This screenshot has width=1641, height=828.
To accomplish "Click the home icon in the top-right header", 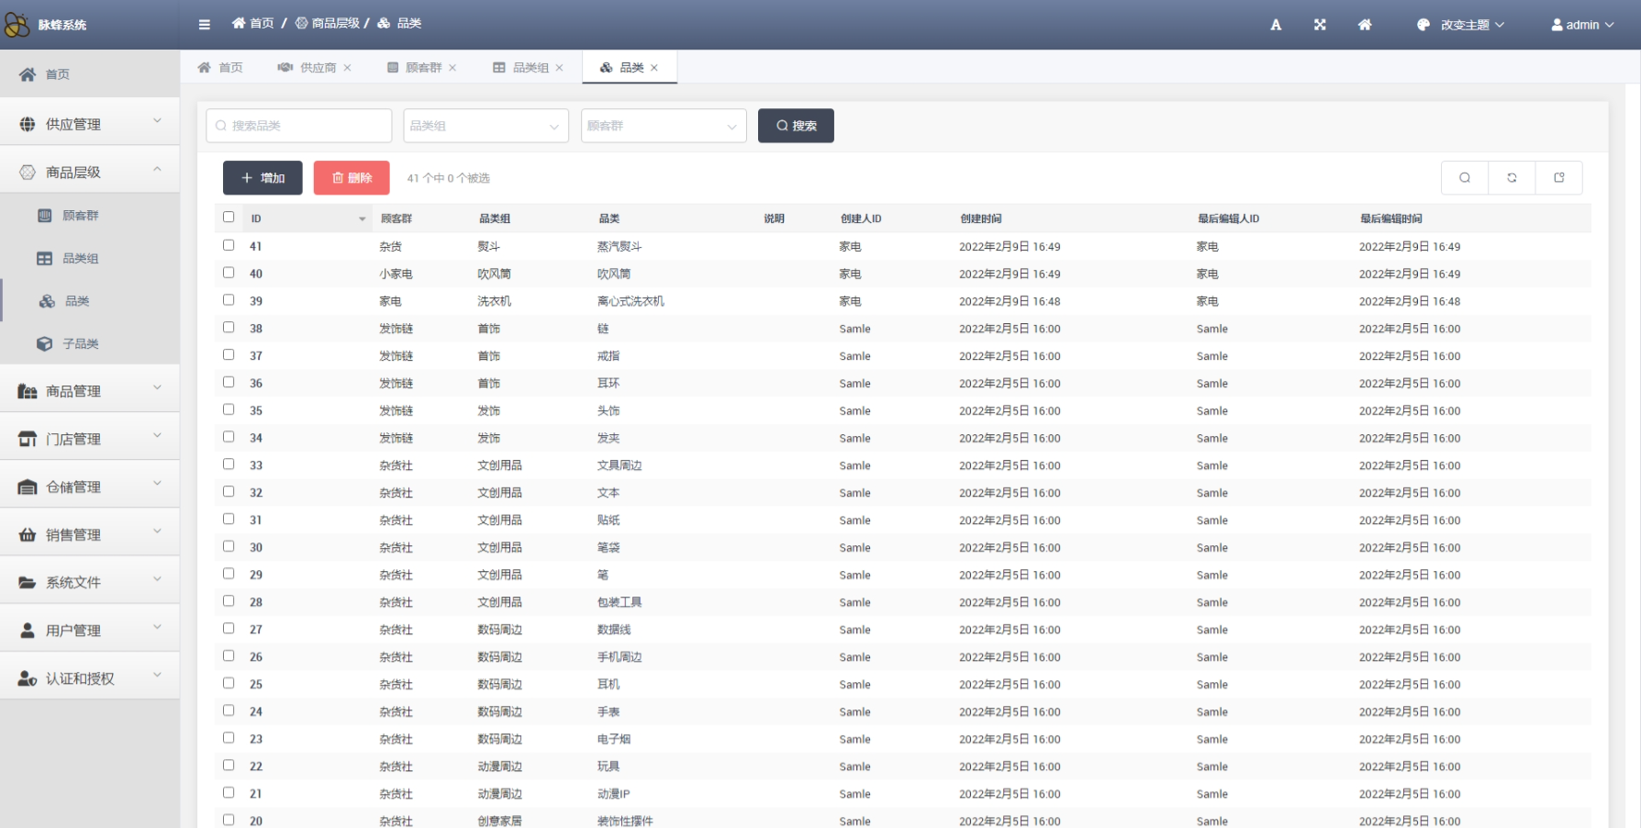I will 1365,25.
